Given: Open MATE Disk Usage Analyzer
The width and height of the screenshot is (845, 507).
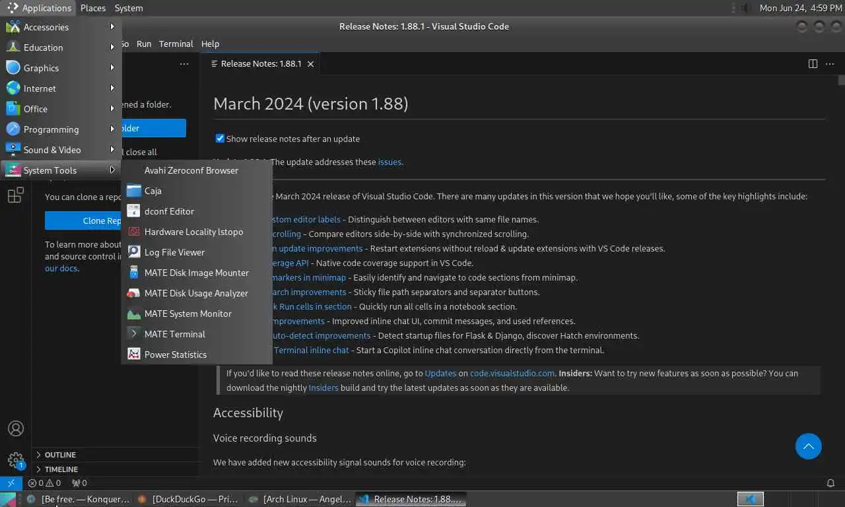Looking at the screenshot, I should [197, 293].
